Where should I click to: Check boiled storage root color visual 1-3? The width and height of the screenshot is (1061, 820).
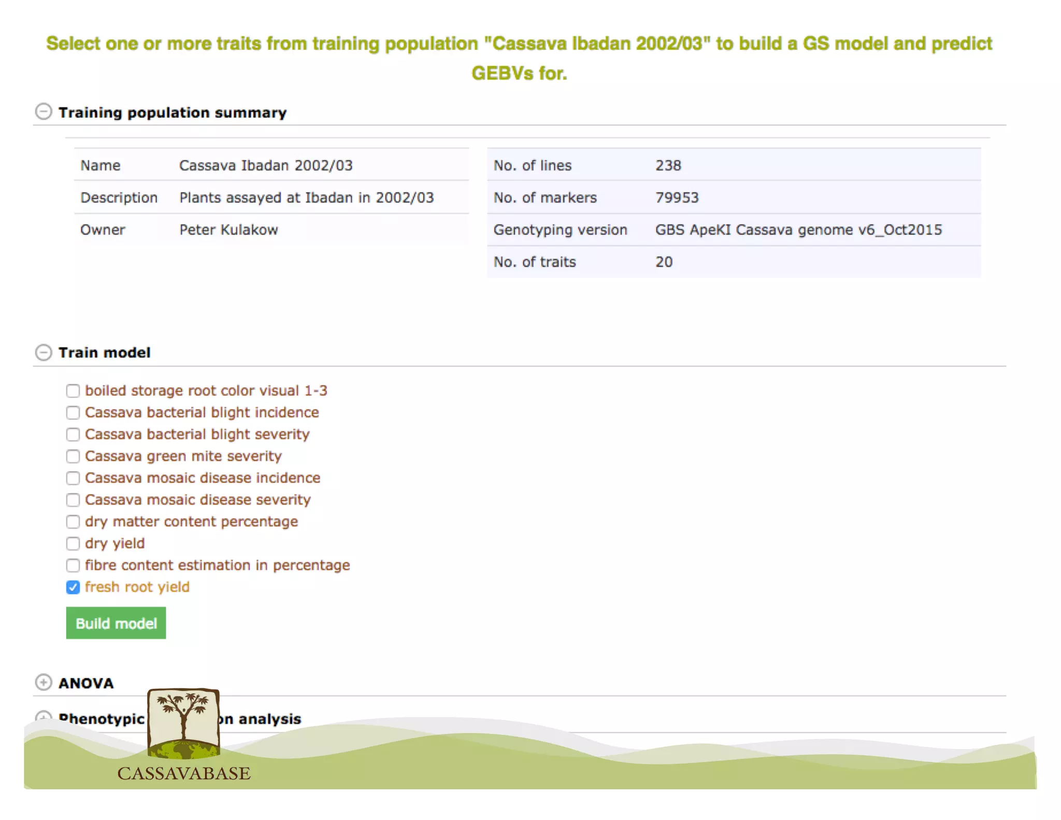click(73, 391)
